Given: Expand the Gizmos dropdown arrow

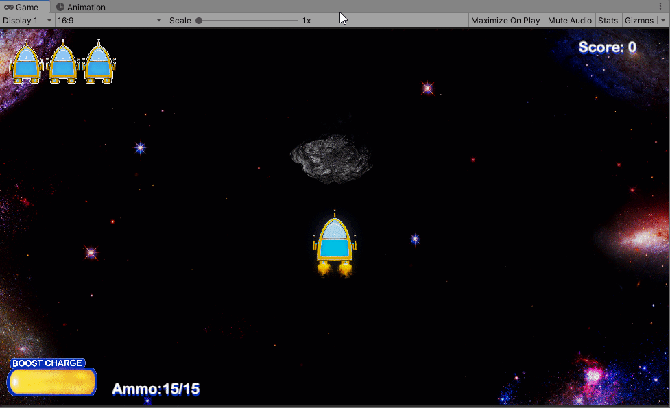Looking at the screenshot, I should click(663, 20).
